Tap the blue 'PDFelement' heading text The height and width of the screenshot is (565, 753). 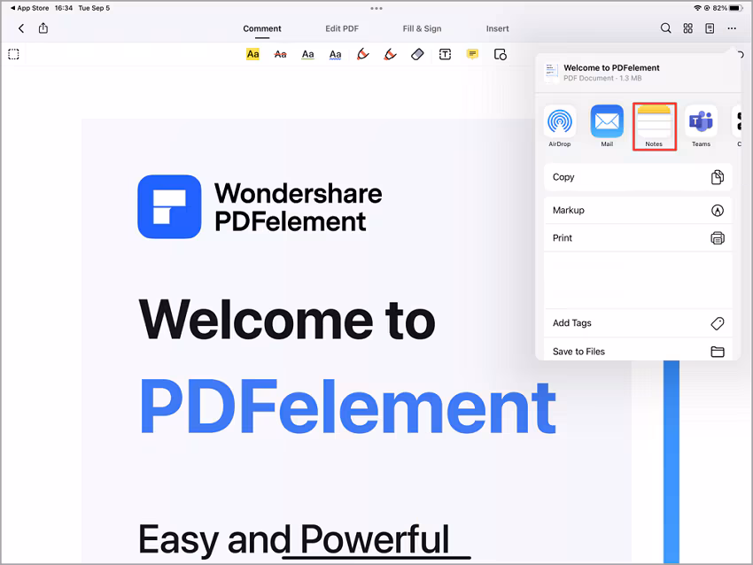[347, 407]
